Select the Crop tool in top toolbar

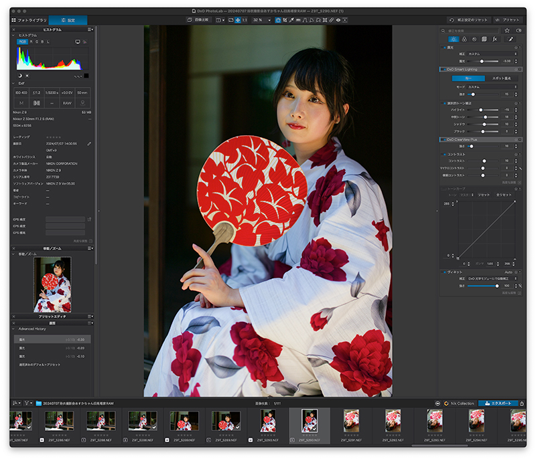[x=285, y=20]
